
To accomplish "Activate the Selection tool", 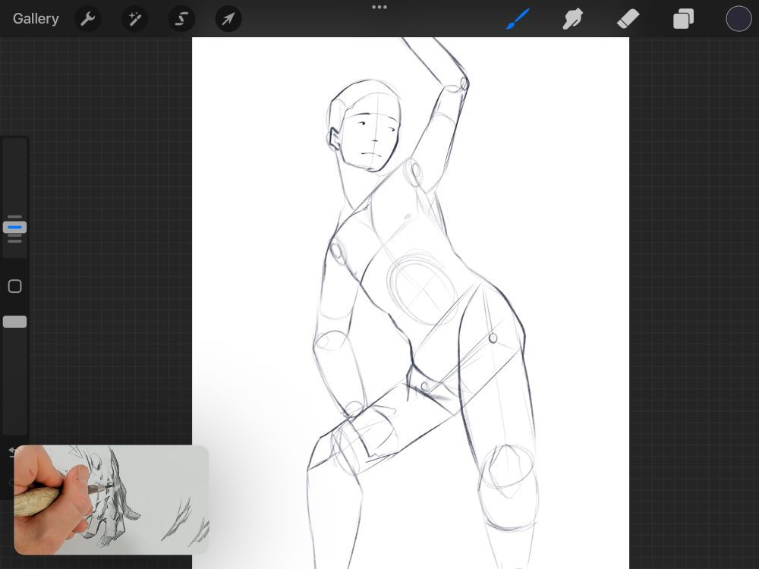I will click(x=182, y=19).
